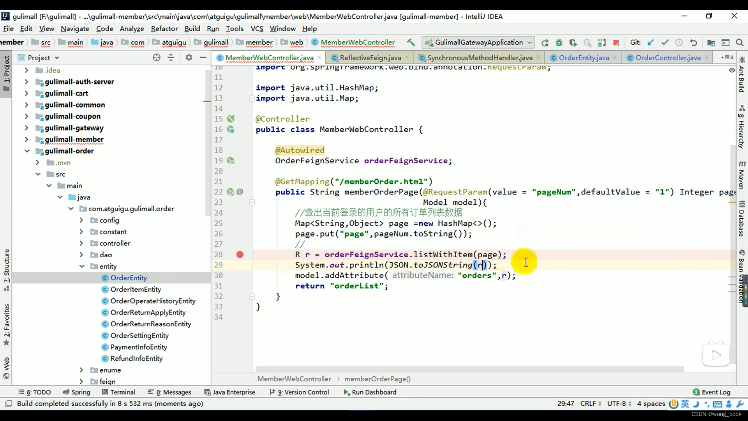
Task: Open the Terminal tool window
Action: coord(118,392)
